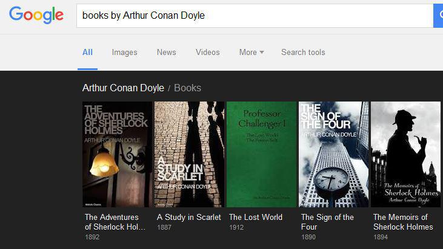Go to the Videos tab

[x=208, y=53]
